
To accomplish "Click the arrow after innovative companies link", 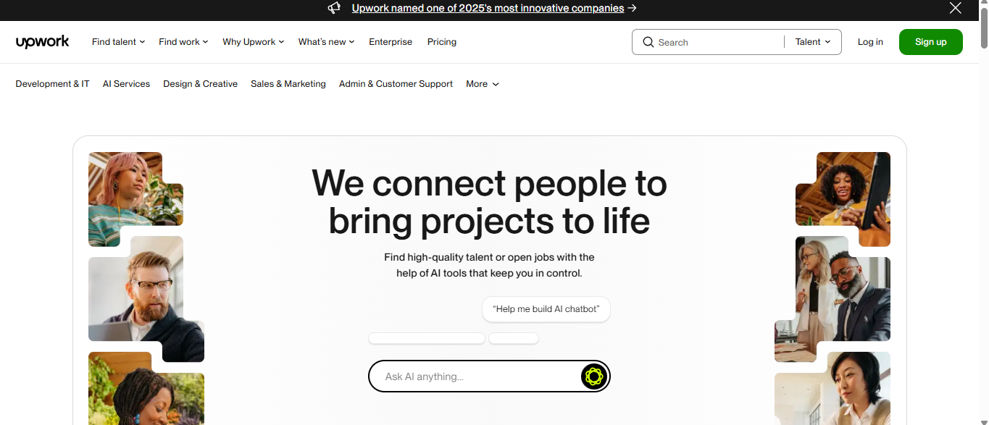I will (x=633, y=8).
